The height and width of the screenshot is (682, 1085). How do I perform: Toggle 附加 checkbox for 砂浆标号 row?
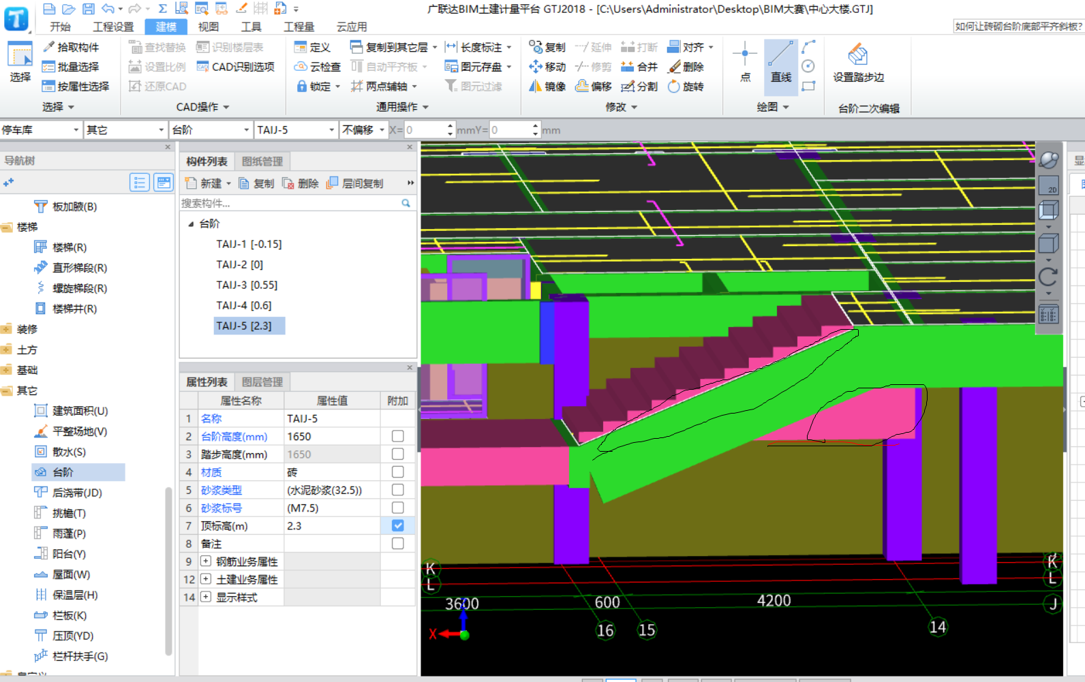pos(398,508)
